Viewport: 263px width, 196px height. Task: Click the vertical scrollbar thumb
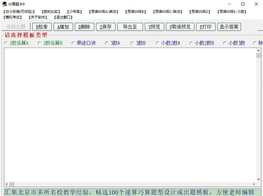pos(259,55)
